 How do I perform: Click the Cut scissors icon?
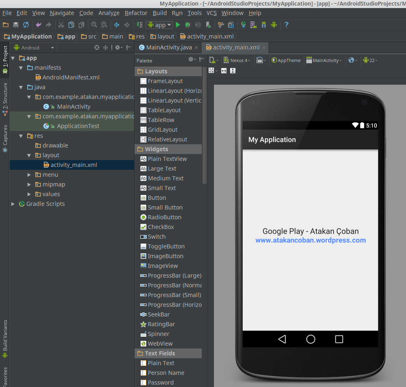61,25
